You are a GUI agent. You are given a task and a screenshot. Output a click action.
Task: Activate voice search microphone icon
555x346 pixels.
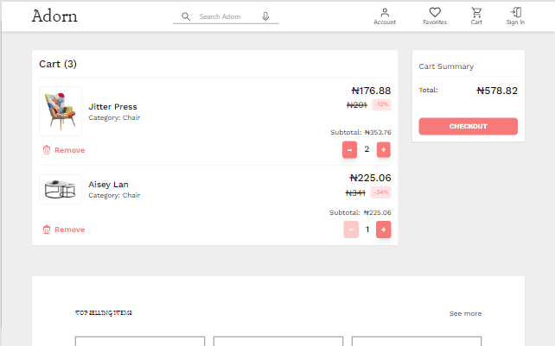[265, 16]
